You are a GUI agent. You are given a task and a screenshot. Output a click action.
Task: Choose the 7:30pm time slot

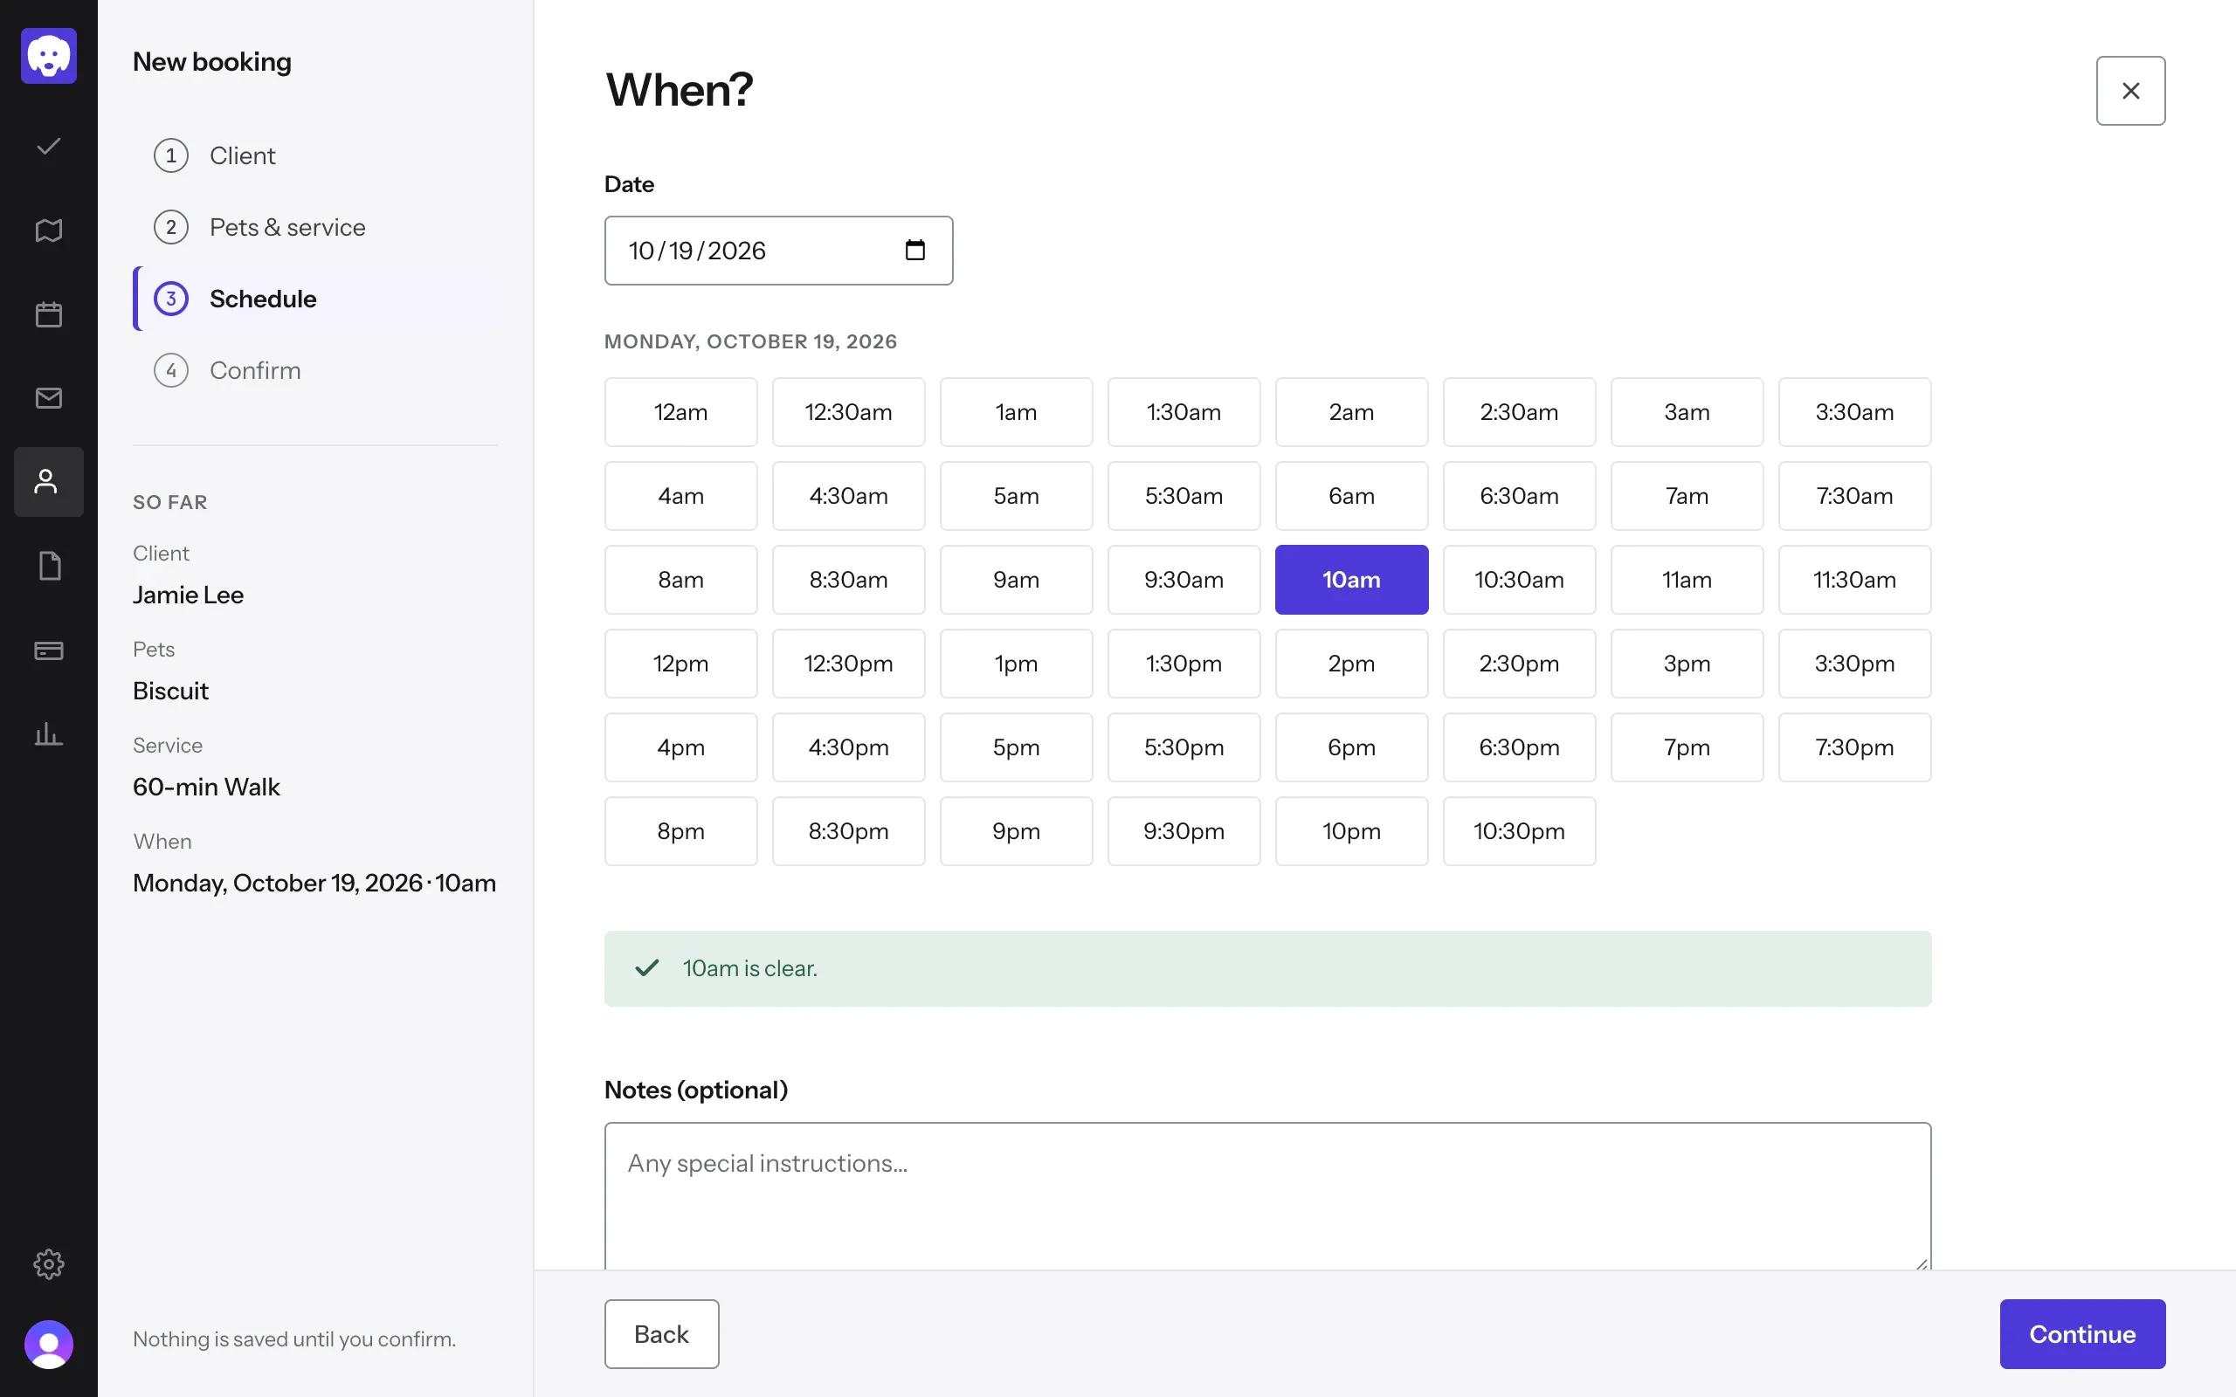(1854, 747)
